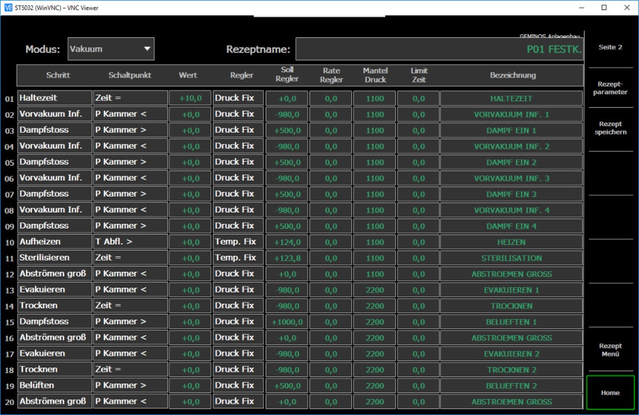Image resolution: width=639 pixels, height=415 pixels.
Task: Select row 20 Limit Zeit value
Action: [418, 402]
